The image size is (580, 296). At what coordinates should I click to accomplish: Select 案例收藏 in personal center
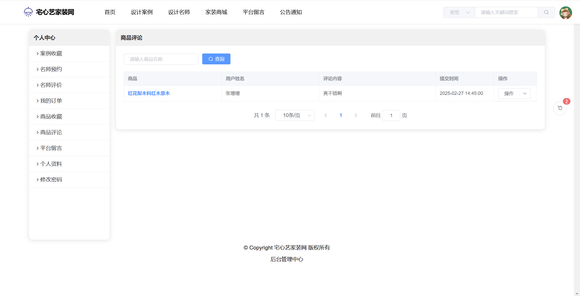51,54
